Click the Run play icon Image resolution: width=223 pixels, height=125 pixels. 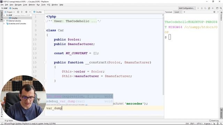pos(198,8)
